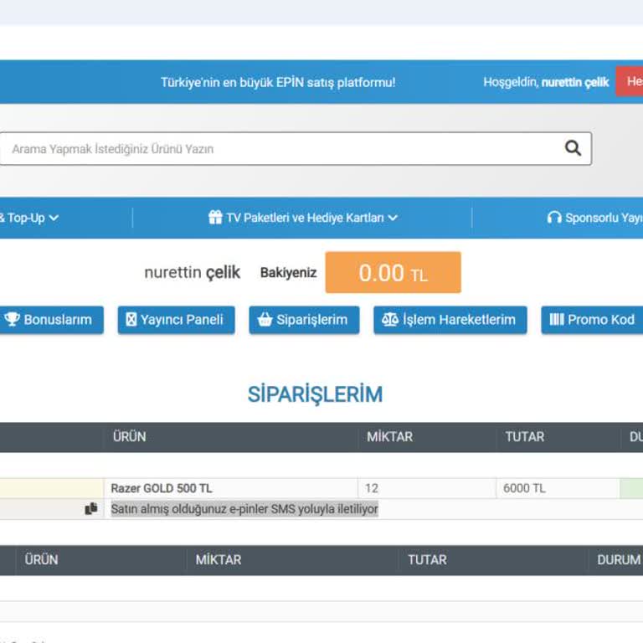The width and height of the screenshot is (643, 643).
Task: Click the slogan Türkiye'nin en büyük EPİN satış platformu
Action: (278, 82)
